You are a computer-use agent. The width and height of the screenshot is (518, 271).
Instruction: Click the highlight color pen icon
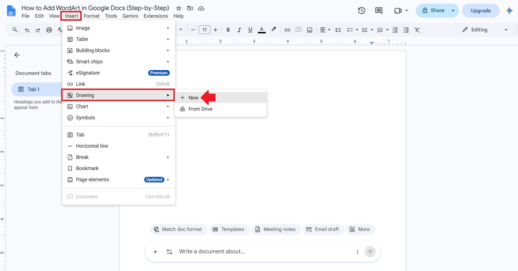pyautogui.click(x=274, y=29)
